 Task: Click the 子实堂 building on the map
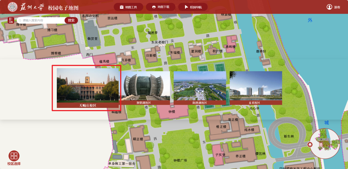(219, 155)
